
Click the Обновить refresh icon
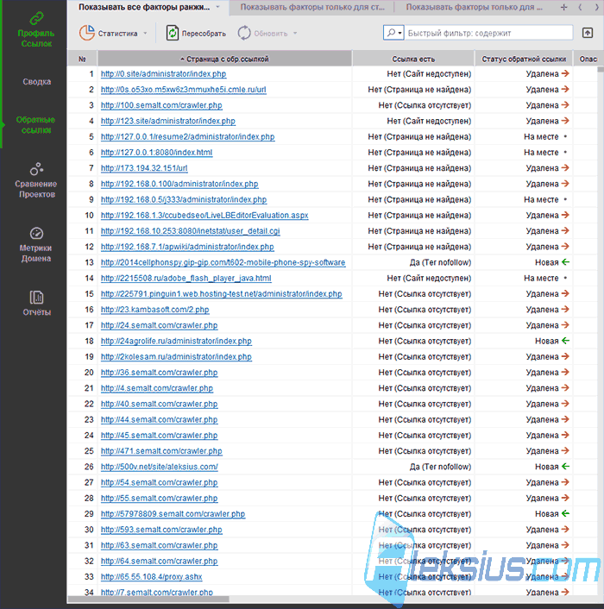click(x=244, y=33)
